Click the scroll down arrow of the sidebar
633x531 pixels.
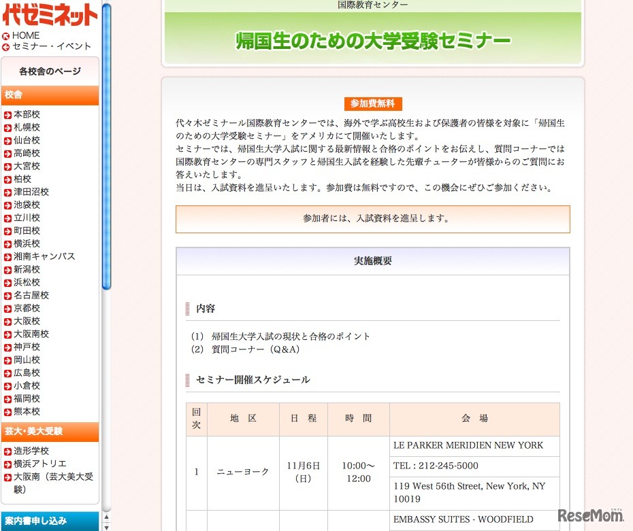coord(105,526)
